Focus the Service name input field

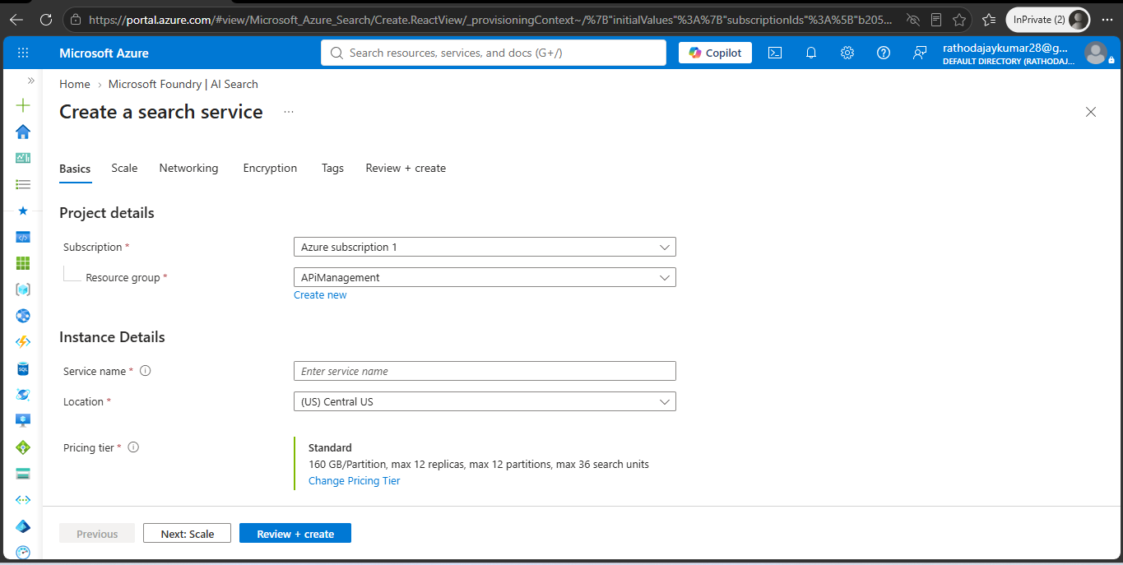485,371
